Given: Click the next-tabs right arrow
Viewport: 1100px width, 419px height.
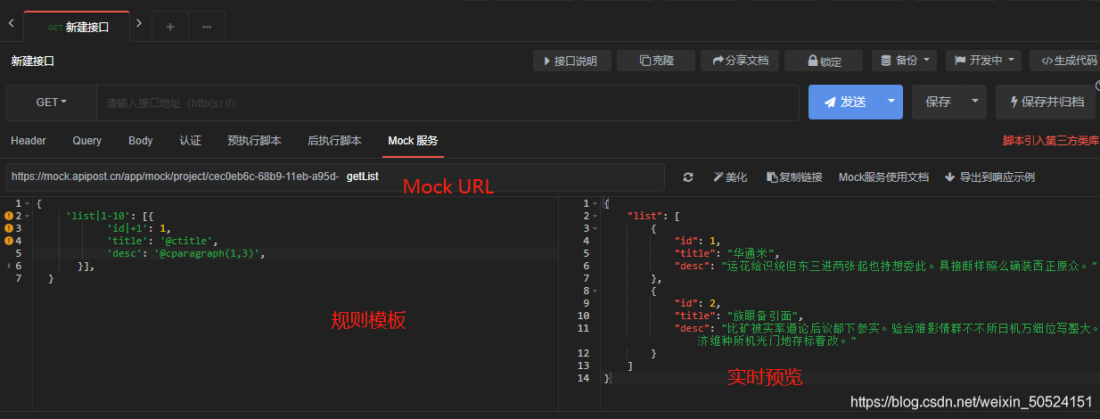Looking at the screenshot, I should pos(138,24).
